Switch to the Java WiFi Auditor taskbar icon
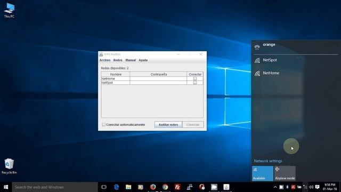 (226, 187)
